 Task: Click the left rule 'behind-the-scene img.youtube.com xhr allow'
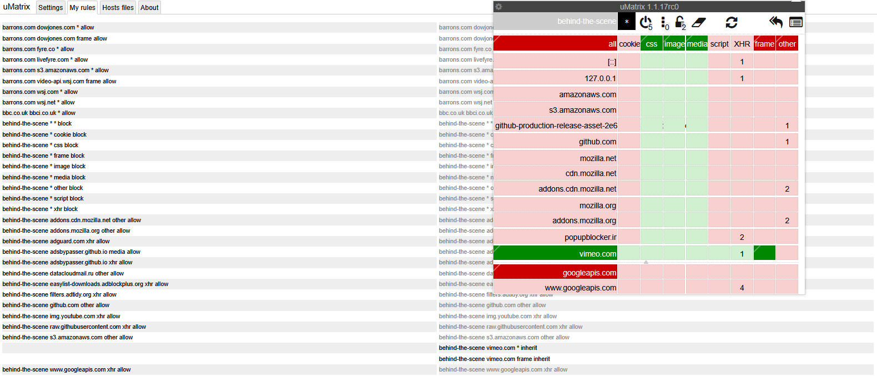[61, 316]
